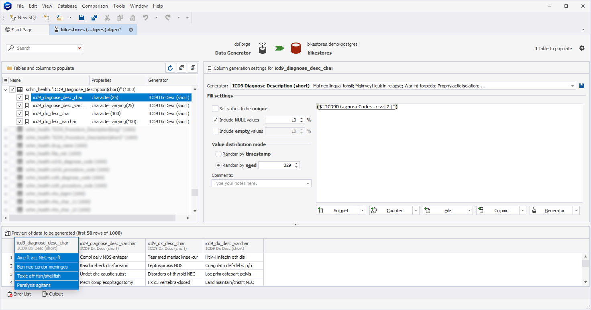Click the expand all tree nodes icon

(x=182, y=68)
